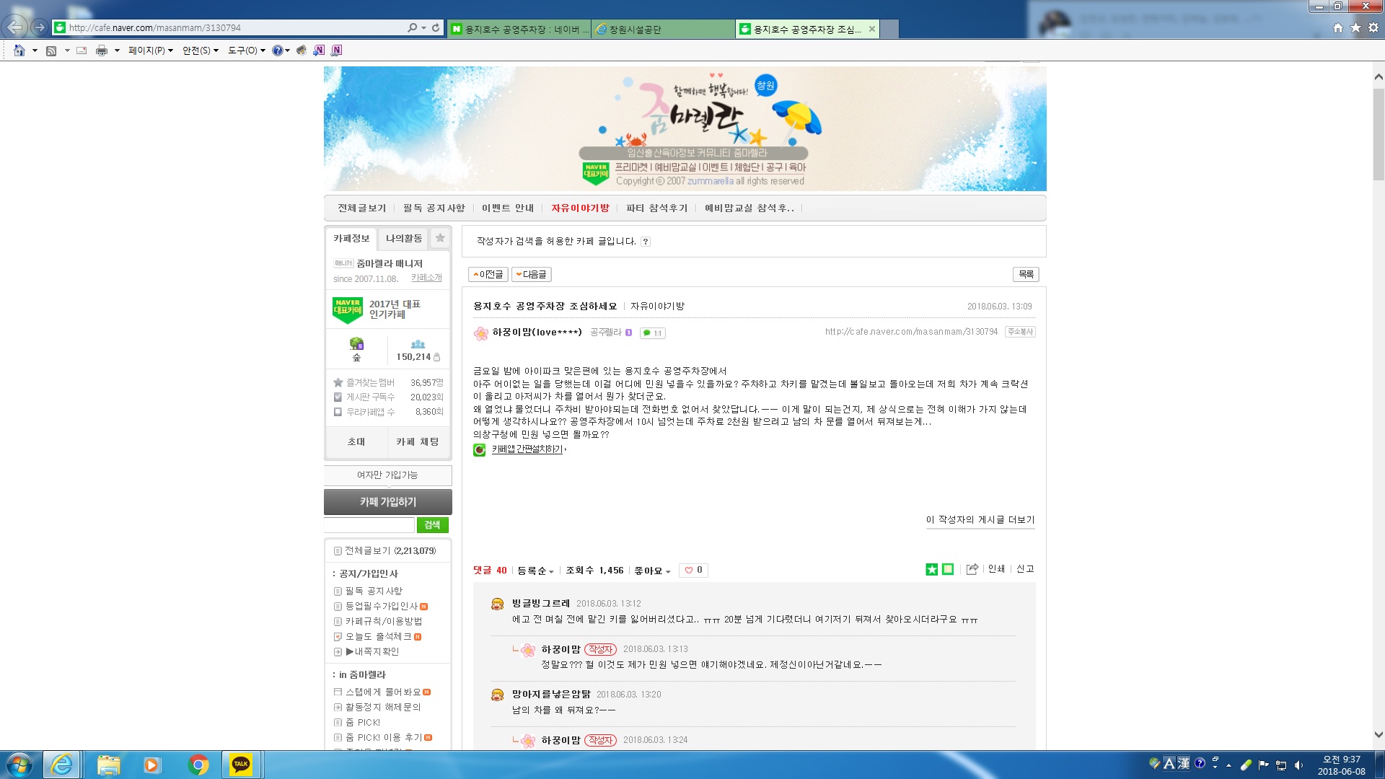Click the cafe search input field

pos(369,524)
